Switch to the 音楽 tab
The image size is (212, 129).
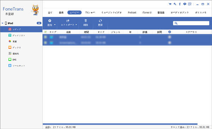[x=61, y=13]
